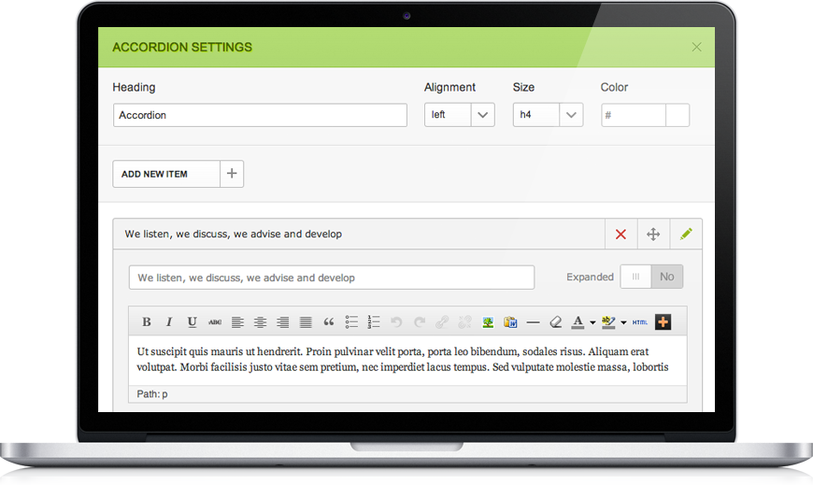Apply Bold formatting in the editor toolbar
The width and height of the screenshot is (813, 485).
point(147,322)
